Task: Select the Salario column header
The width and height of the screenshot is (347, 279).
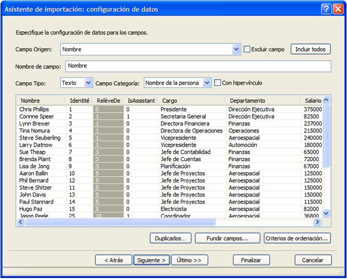Action: [x=312, y=100]
